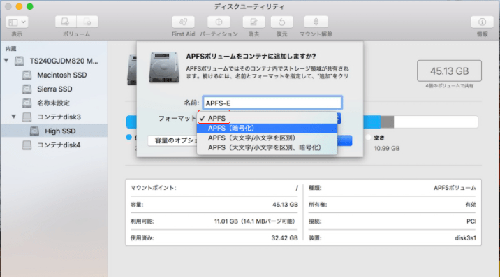Viewport: 500px width, 278px height.
Task: Choose the plain APFS format option
Action: point(267,118)
